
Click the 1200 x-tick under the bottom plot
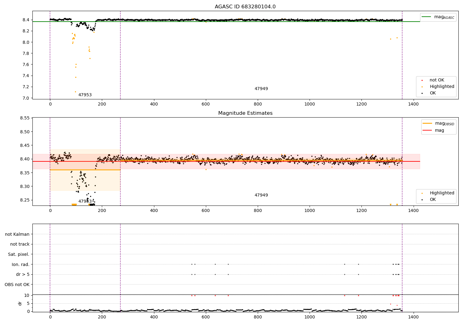point(361,317)
